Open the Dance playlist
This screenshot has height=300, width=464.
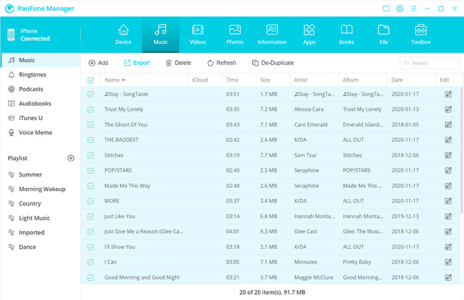[x=40, y=247]
